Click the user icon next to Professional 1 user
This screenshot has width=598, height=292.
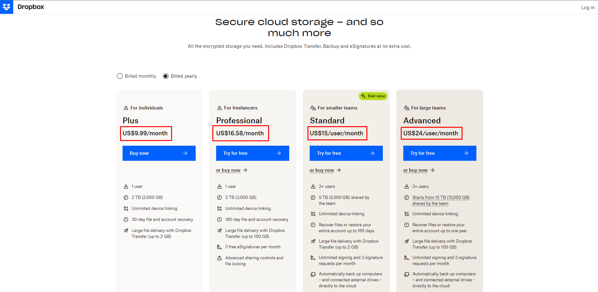[x=219, y=187]
